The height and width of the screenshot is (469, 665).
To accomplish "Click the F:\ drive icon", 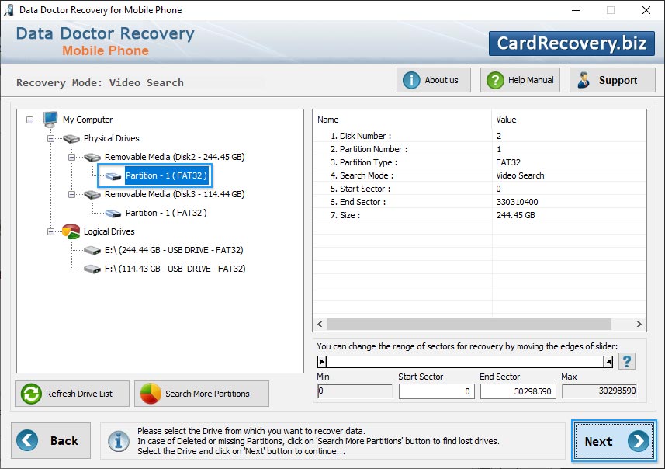I will click(x=92, y=269).
